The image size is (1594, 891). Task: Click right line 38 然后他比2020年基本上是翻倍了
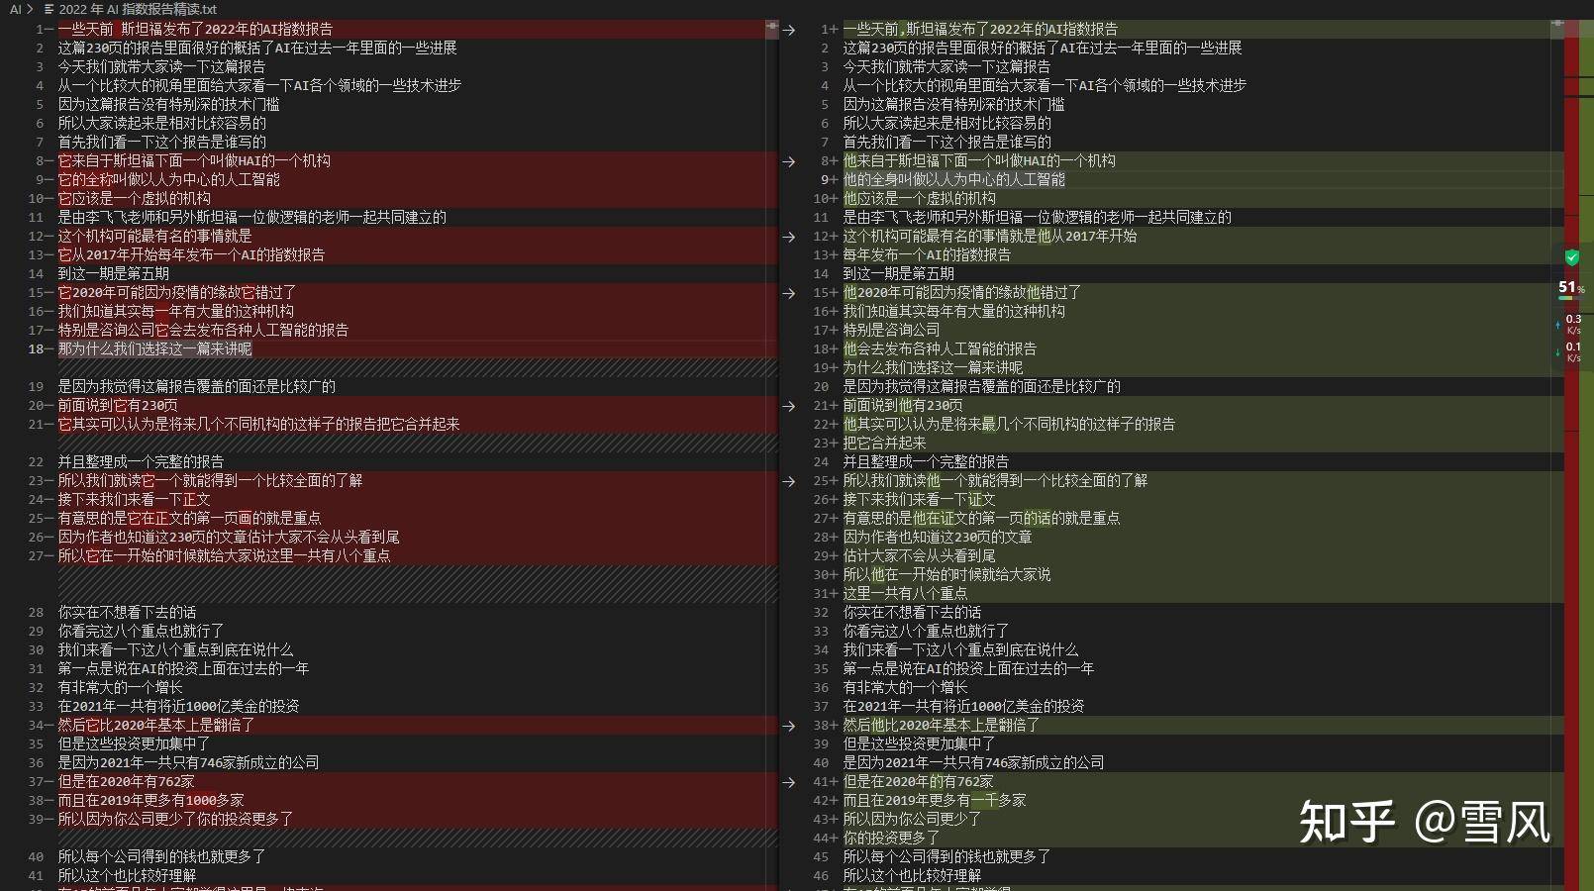coord(941,726)
